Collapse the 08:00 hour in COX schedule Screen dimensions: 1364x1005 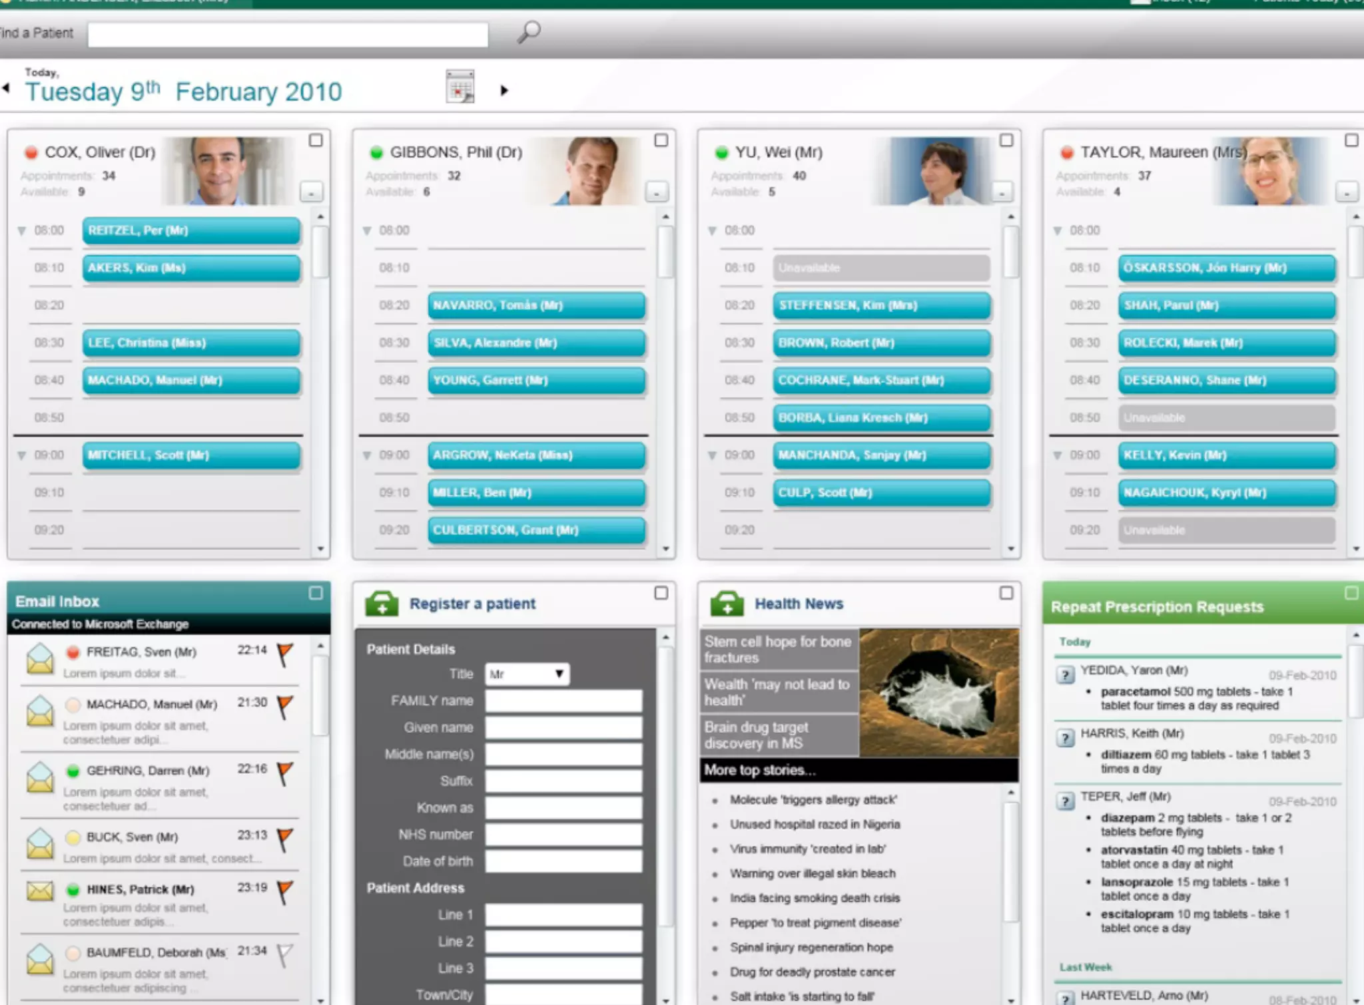click(21, 231)
